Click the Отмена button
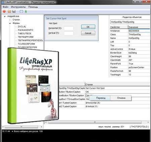151x142 pixels. pyautogui.click(x=121, y=98)
